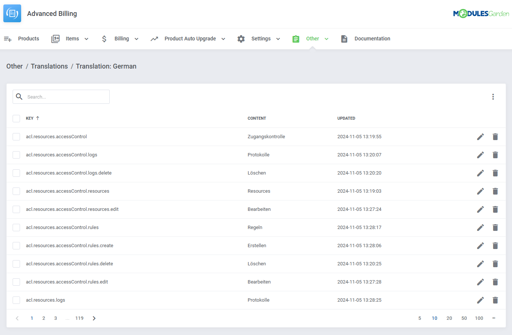
Task: Edit the acl.resources.accessControl translation with the pencil icon
Action: [480, 136]
